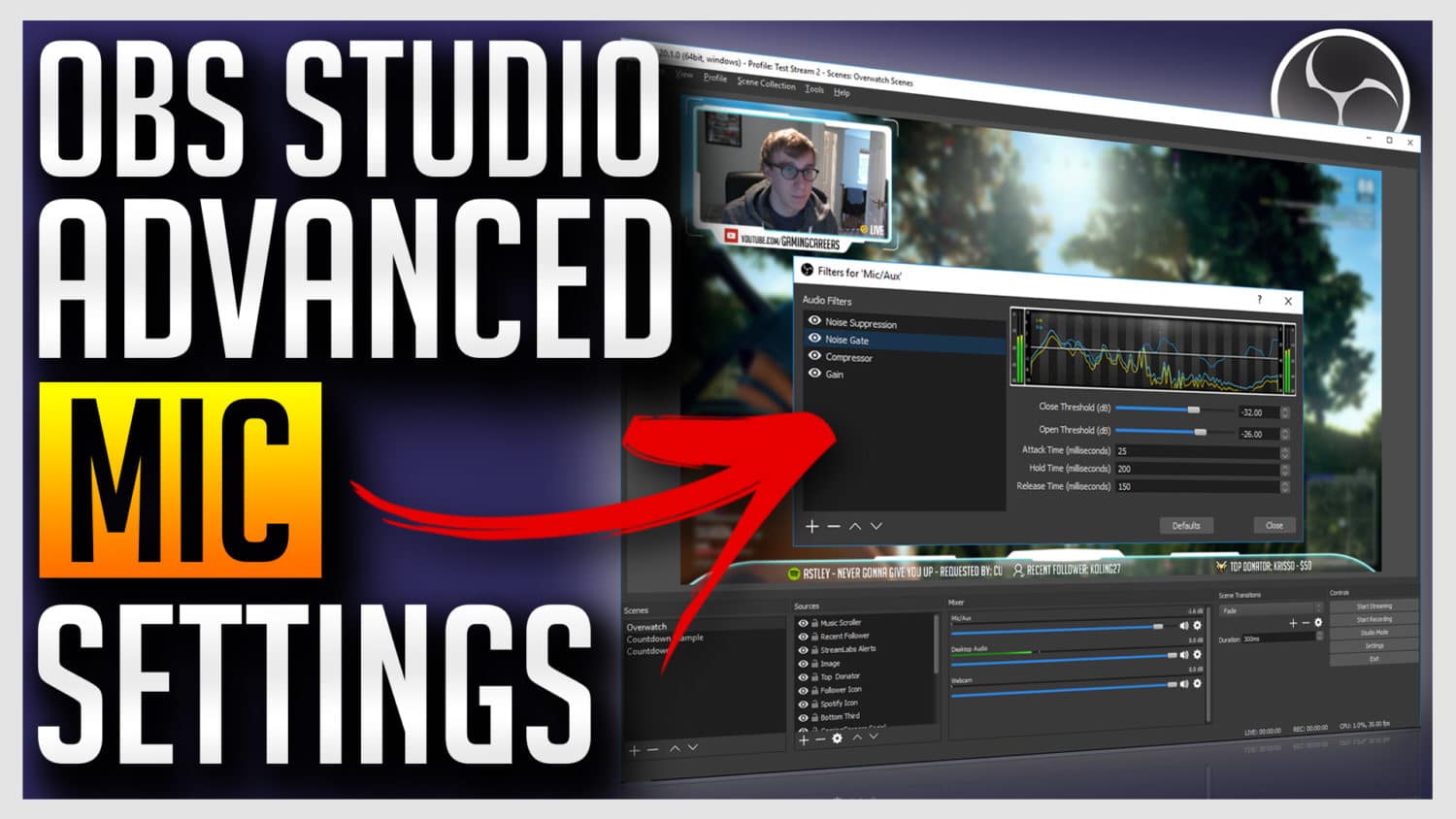The height and width of the screenshot is (819, 1456).
Task: Toggle visibility of Recent Follower source
Action: [x=803, y=637]
